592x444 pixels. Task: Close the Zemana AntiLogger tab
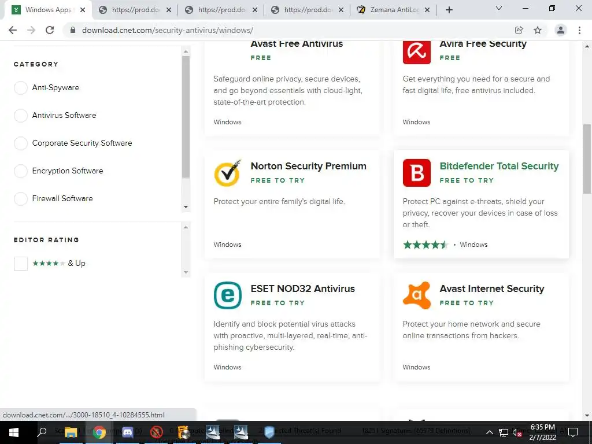pyautogui.click(x=427, y=10)
